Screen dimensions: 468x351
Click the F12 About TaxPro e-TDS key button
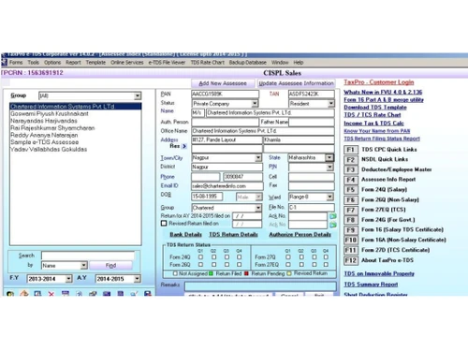click(x=350, y=260)
